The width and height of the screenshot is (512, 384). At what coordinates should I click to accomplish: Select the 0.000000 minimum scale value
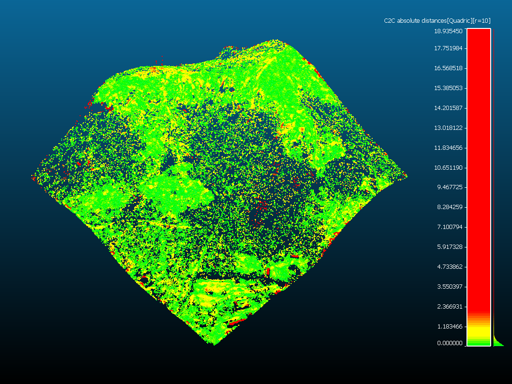(x=449, y=343)
